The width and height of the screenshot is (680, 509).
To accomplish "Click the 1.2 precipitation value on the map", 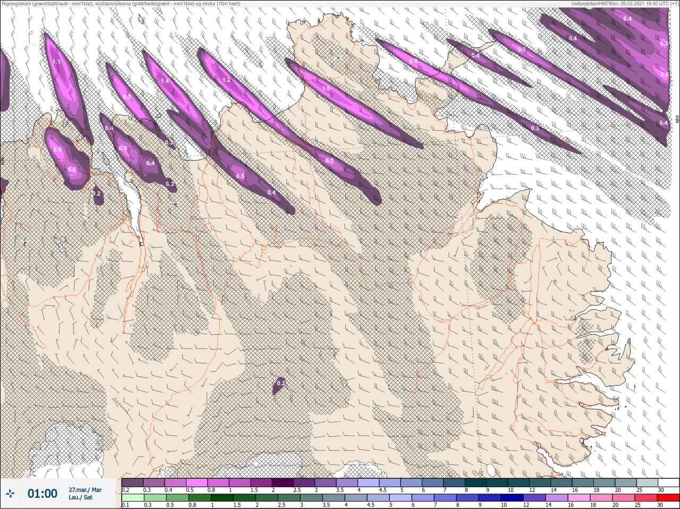I will (226, 80).
